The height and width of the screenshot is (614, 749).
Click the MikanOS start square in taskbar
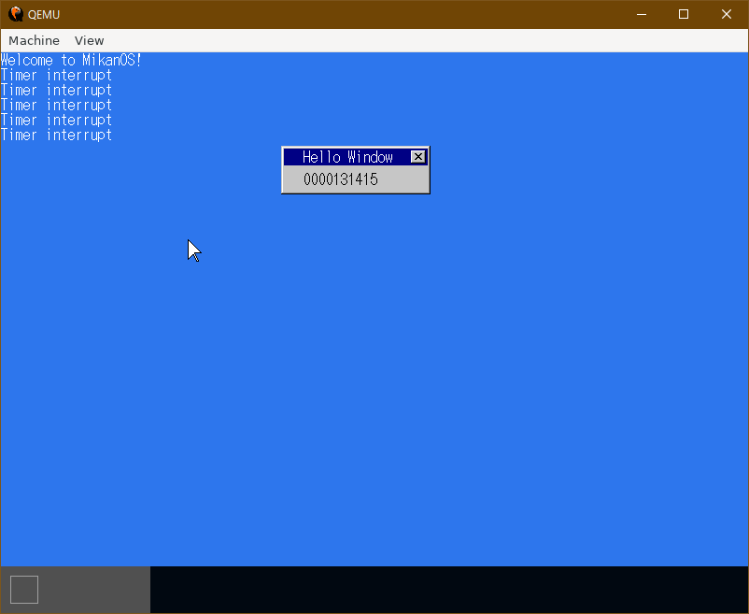tap(24, 590)
